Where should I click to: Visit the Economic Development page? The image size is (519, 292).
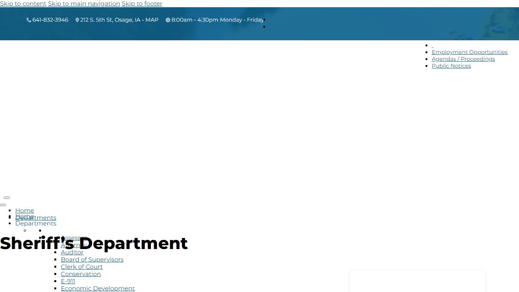coord(98,289)
